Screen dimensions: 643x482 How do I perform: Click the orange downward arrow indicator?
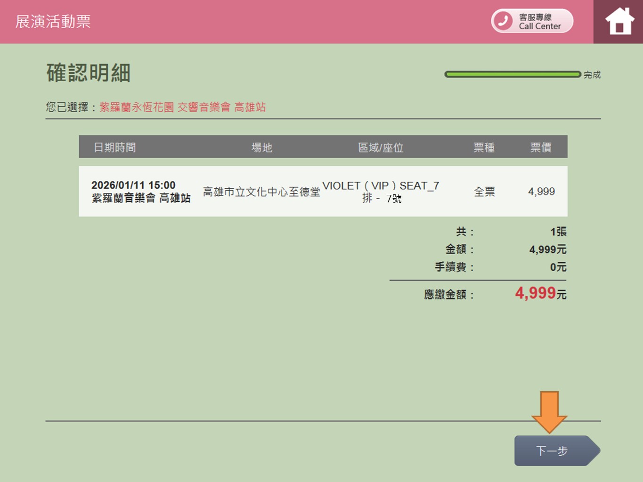(x=549, y=411)
